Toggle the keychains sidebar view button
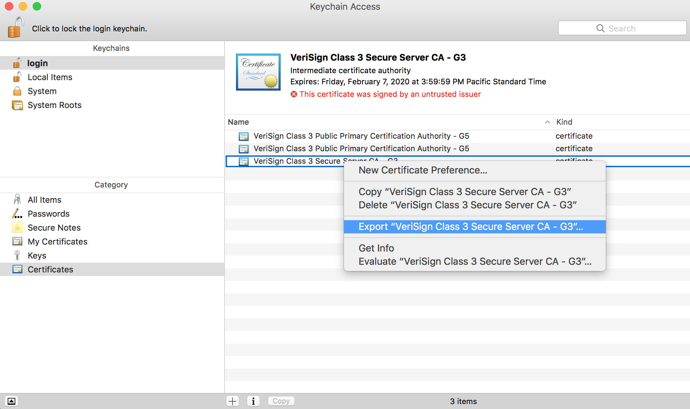Image resolution: width=690 pixels, height=409 pixels. click(11, 401)
